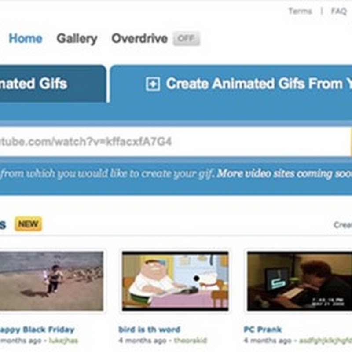352x352 pixels.
Task: Click the yellow button edge beside URL field
Action: (x=351, y=142)
